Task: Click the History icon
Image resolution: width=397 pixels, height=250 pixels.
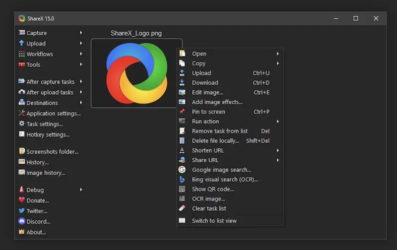Action: tap(22, 162)
